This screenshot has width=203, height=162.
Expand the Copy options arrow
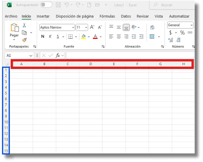(x=31, y=33)
